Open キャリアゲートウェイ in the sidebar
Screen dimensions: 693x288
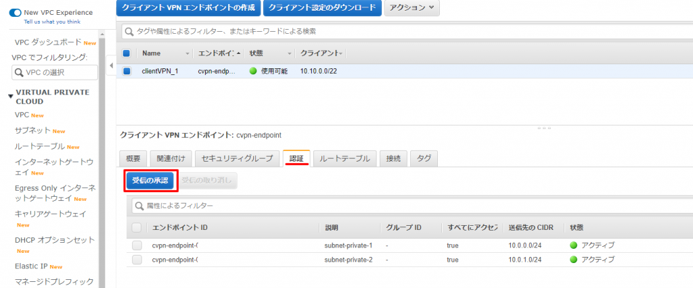point(50,214)
